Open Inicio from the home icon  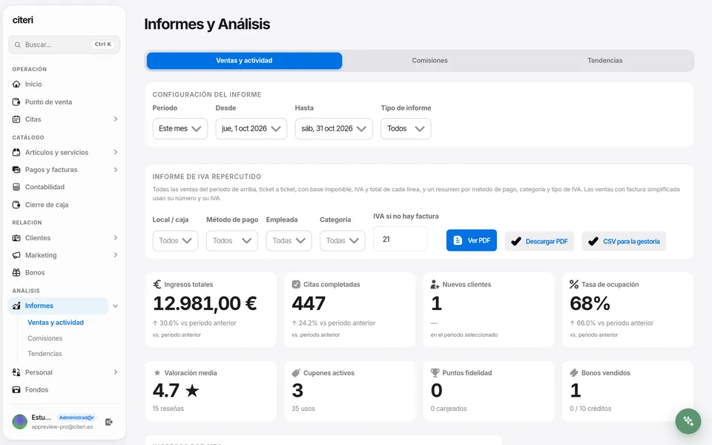click(16, 84)
